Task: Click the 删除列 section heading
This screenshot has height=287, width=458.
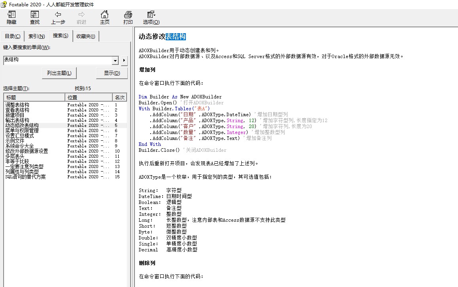Action: click(147, 263)
